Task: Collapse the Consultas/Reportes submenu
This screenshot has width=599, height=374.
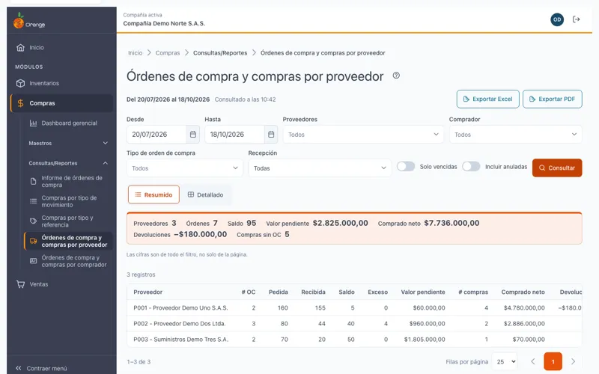Action: point(68,163)
